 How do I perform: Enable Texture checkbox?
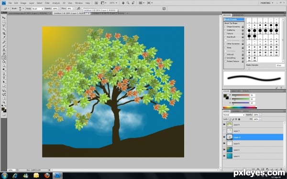pyautogui.click(x=225, y=34)
